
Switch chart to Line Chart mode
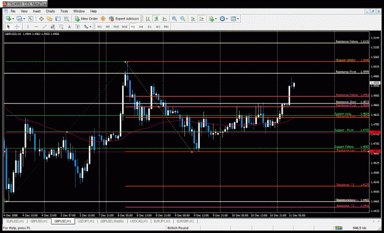click(165, 19)
